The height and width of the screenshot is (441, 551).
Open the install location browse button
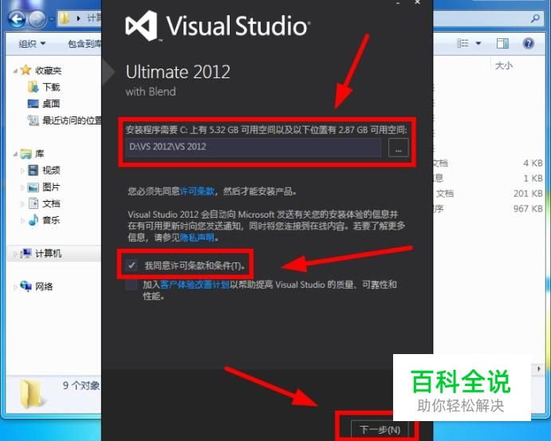398,148
